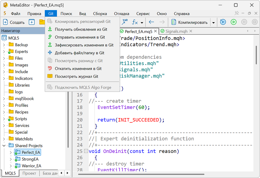Click the green pull-updates icon in the Git menu
The image size is (260, 178).
pyautogui.click(x=50, y=29)
